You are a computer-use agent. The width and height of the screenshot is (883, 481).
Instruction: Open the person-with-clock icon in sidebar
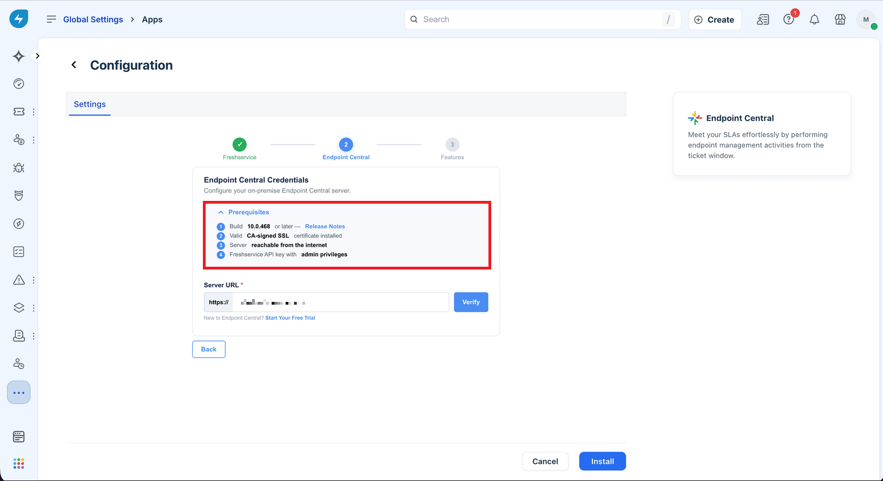pyautogui.click(x=18, y=364)
